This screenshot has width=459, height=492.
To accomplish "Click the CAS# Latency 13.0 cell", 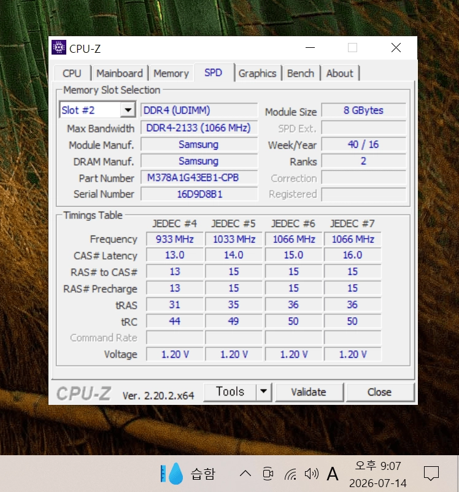I will click(174, 255).
